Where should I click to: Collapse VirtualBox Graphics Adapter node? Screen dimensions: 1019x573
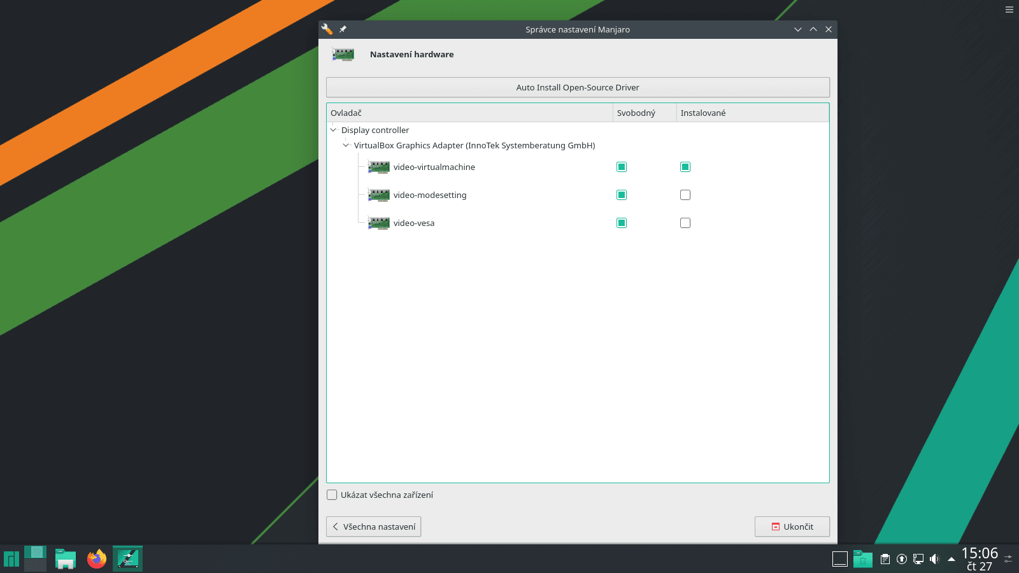tap(346, 145)
